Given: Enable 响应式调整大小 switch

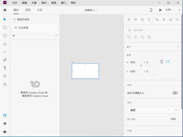Looking at the screenshot, I should pos(175,93).
